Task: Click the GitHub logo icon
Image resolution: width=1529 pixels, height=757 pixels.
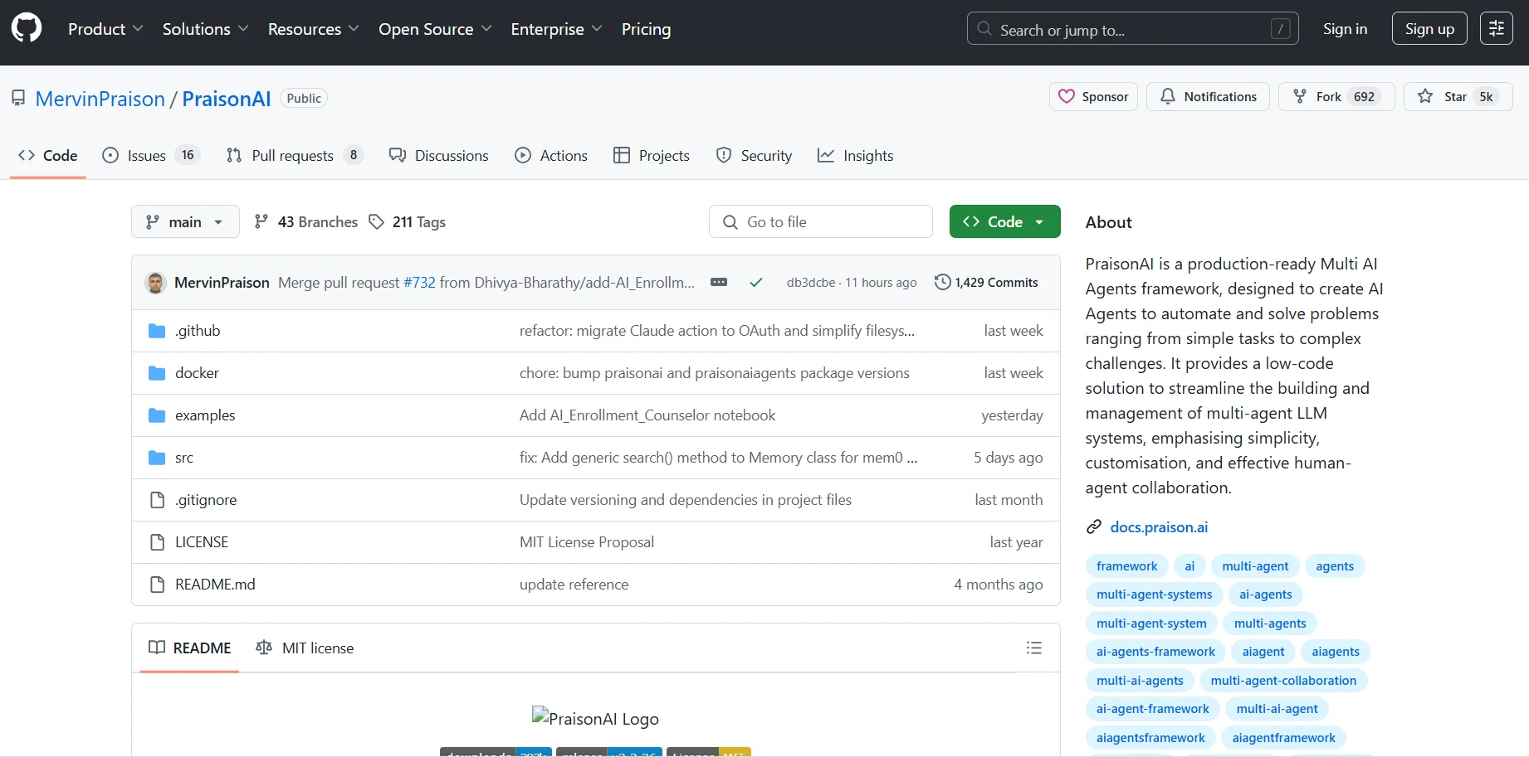Action: (27, 29)
